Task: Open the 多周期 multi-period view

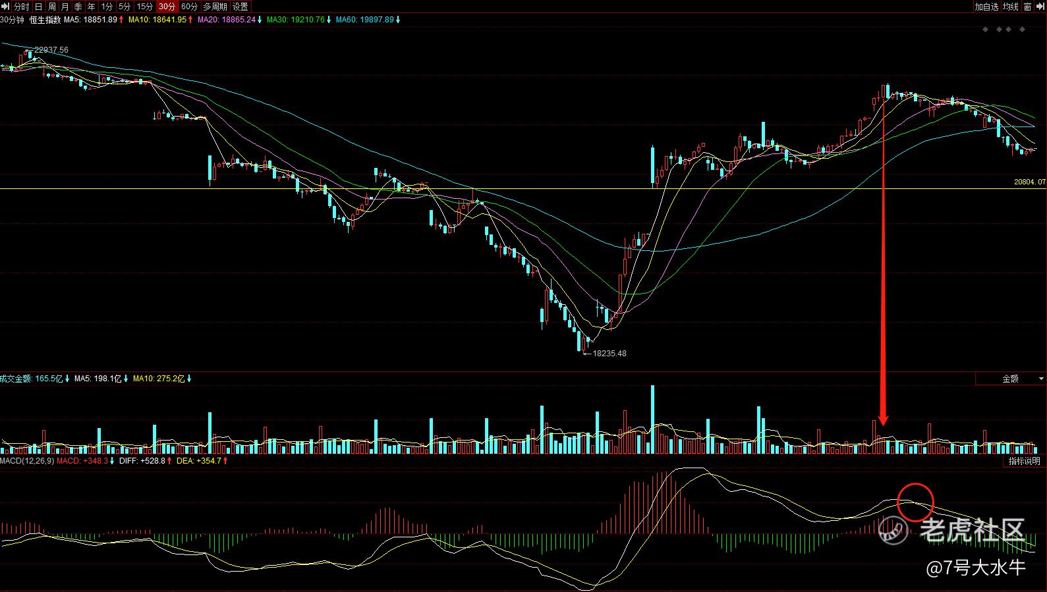Action: [215, 7]
